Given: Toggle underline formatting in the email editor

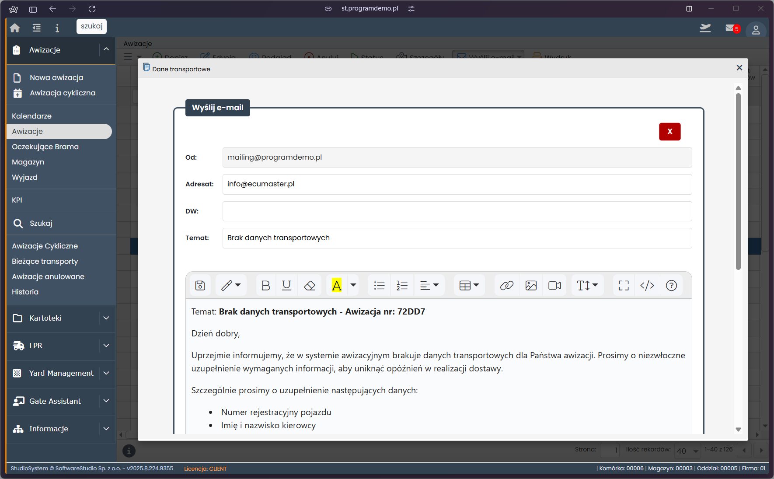Looking at the screenshot, I should [x=286, y=286].
